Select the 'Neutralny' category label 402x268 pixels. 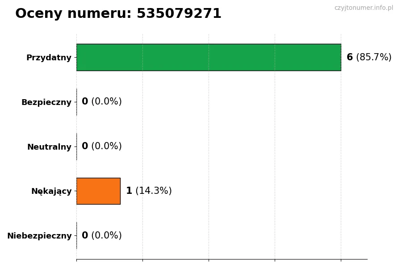(x=49, y=147)
